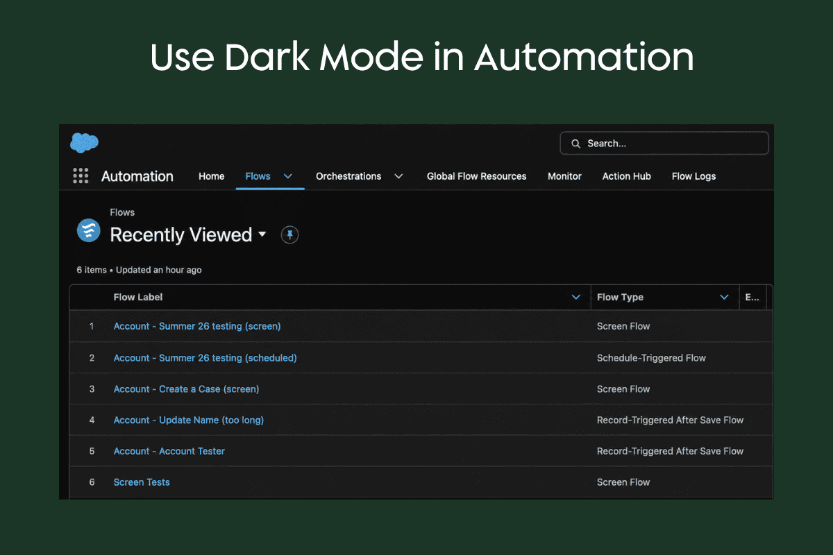
Task: Expand the Orchestrations chevron menu
Action: click(398, 176)
